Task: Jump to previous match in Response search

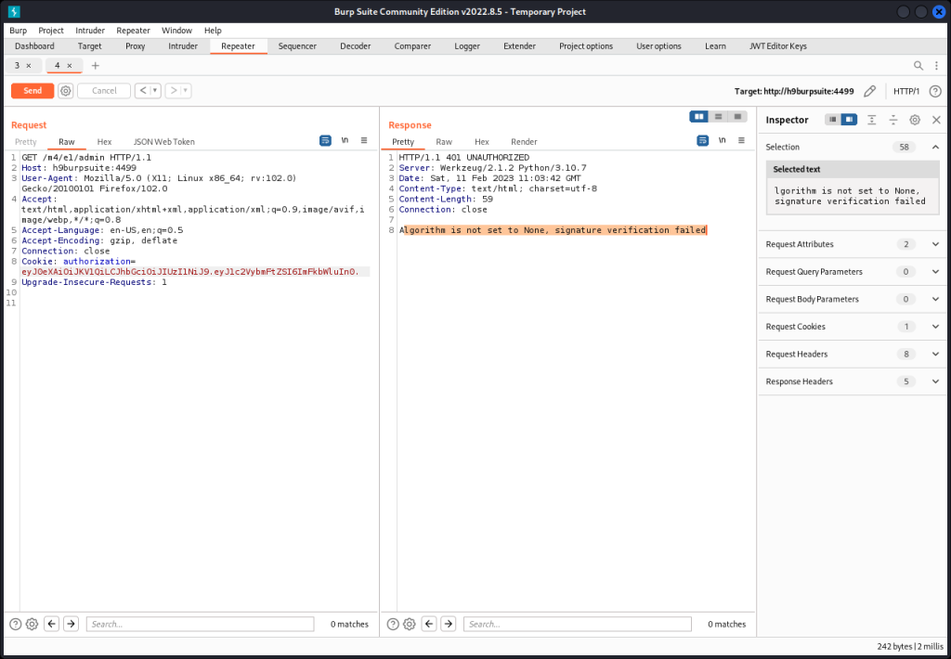Action: [x=429, y=624]
